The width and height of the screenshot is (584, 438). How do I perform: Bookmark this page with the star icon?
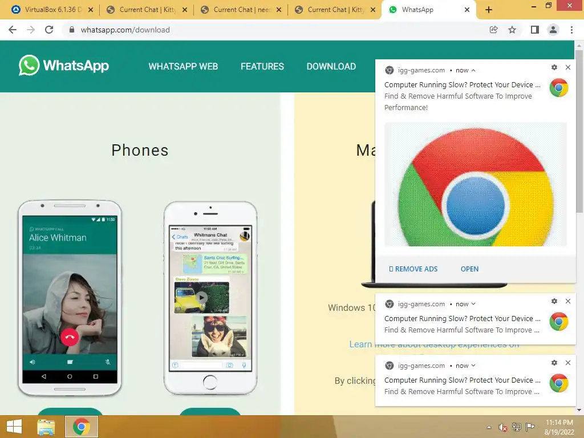(x=512, y=30)
